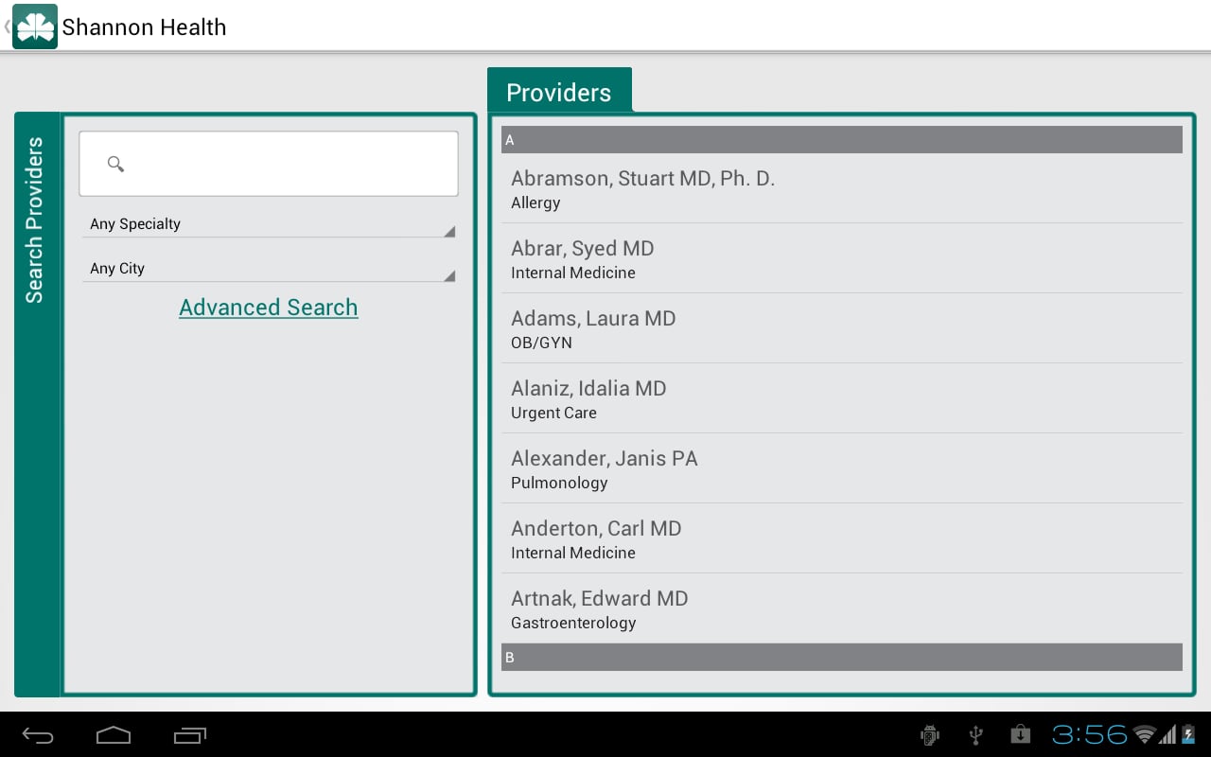Tap the Android debugging status icon

click(x=929, y=734)
